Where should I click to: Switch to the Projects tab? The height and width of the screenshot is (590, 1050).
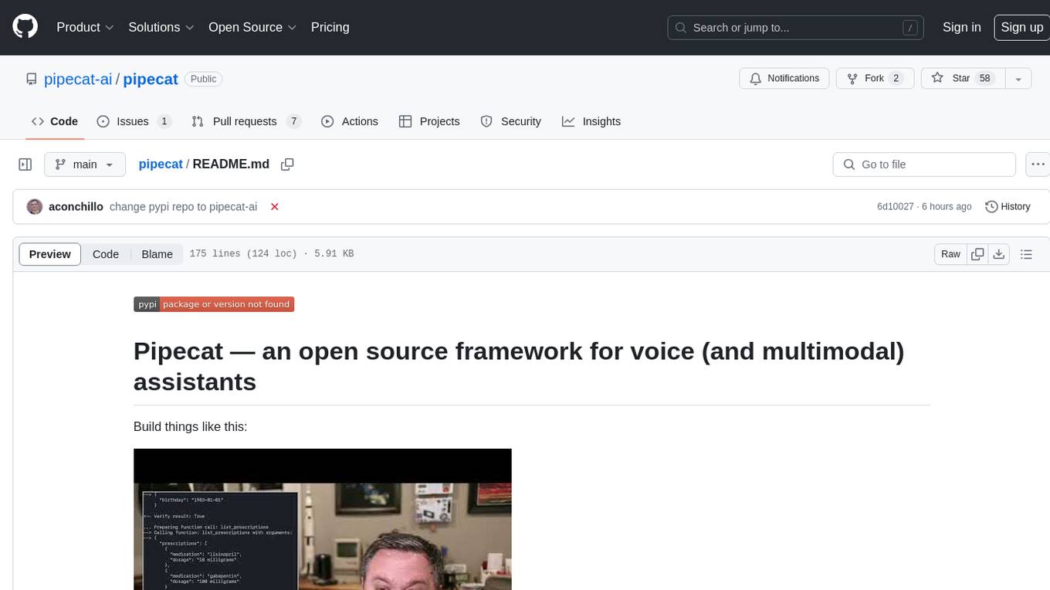point(429,121)
